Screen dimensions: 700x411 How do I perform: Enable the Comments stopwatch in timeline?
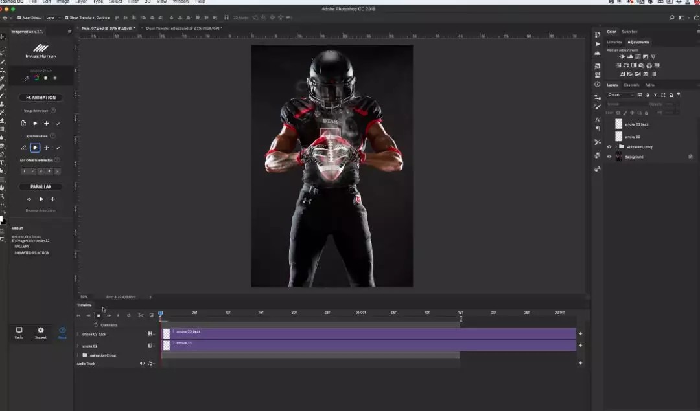point(95,325)
